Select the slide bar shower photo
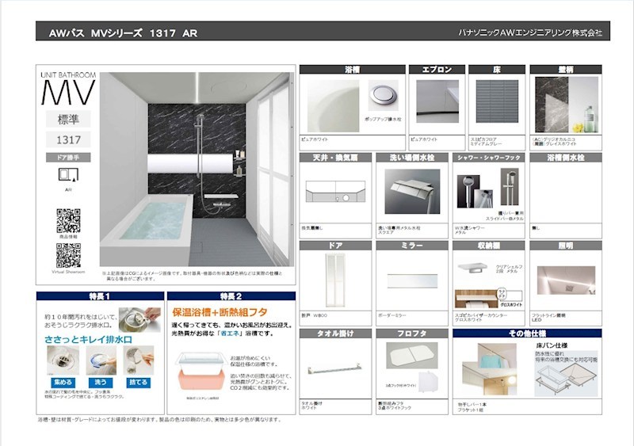The width and height of the screenshot is (634, 446). [x=510, y=187]
